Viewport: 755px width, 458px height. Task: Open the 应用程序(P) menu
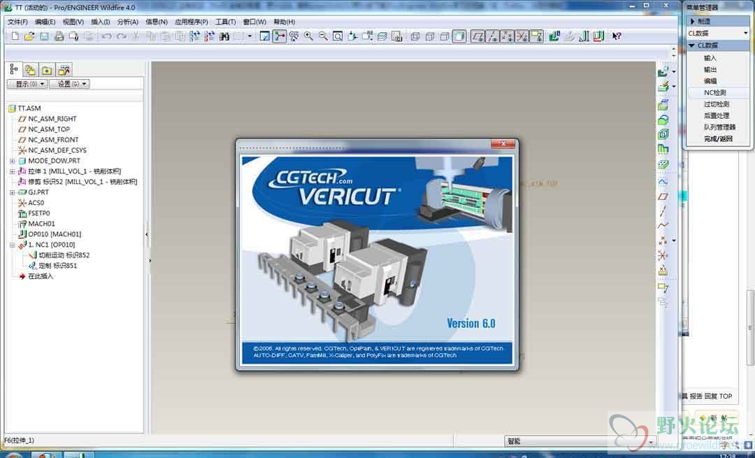click(191, 22)
